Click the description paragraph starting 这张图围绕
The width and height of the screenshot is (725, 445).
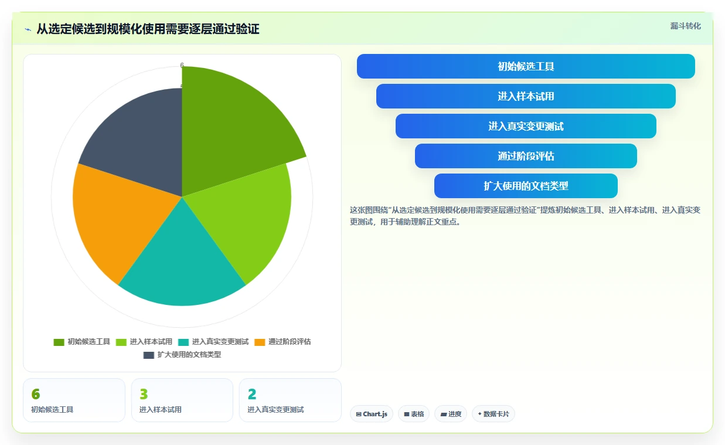525,216
